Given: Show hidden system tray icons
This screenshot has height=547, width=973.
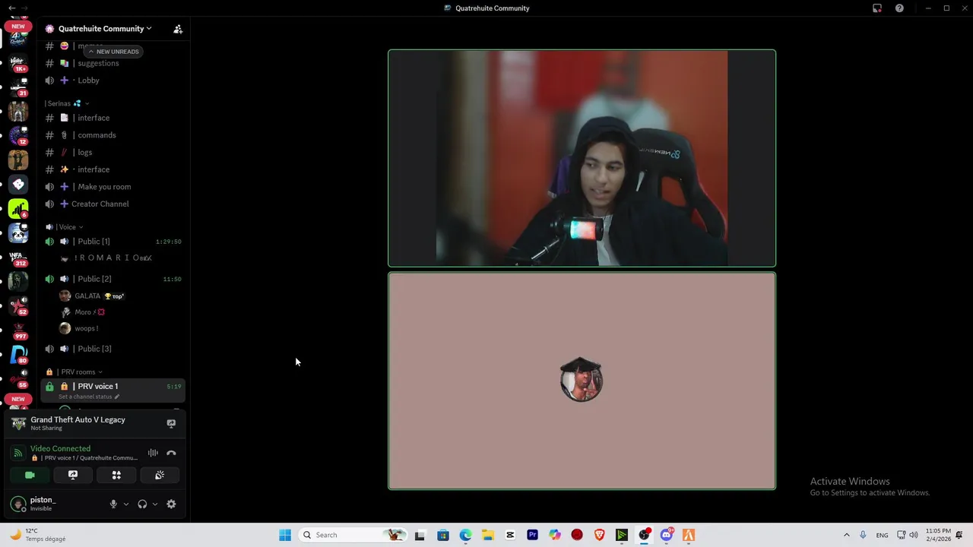Looking at the screenshot, I should (846, 535).
